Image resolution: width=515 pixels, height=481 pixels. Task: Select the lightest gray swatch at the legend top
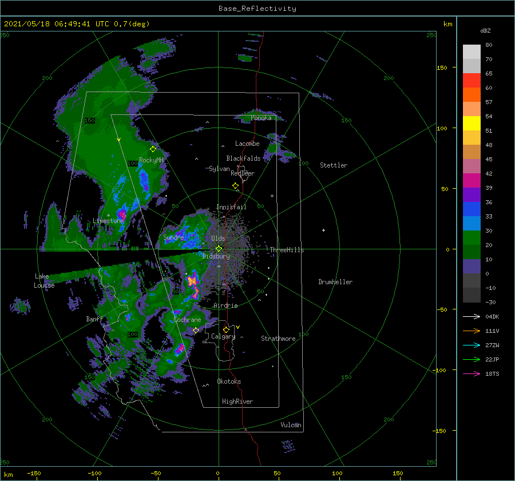pyautogui.click(x=472, y=52)
